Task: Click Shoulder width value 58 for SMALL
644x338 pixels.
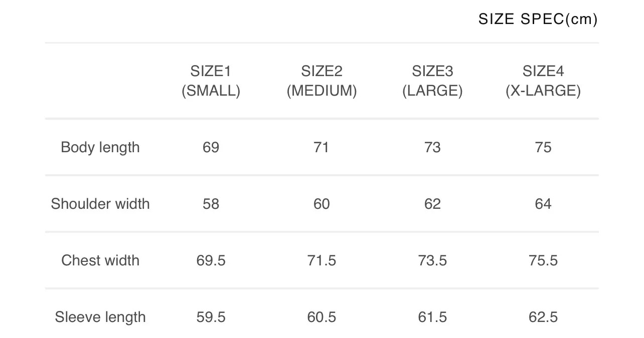Action: (x=211, y=204)
